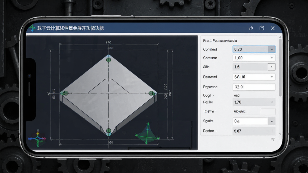Click the colored axis orientation gizmo

pyautogui.click(x=37, y=138)
